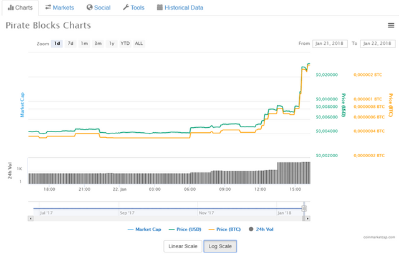Click the navigator scrollbar track

click(x=168, y=218)
